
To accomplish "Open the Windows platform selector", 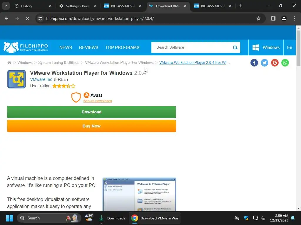I will (266, 47).
